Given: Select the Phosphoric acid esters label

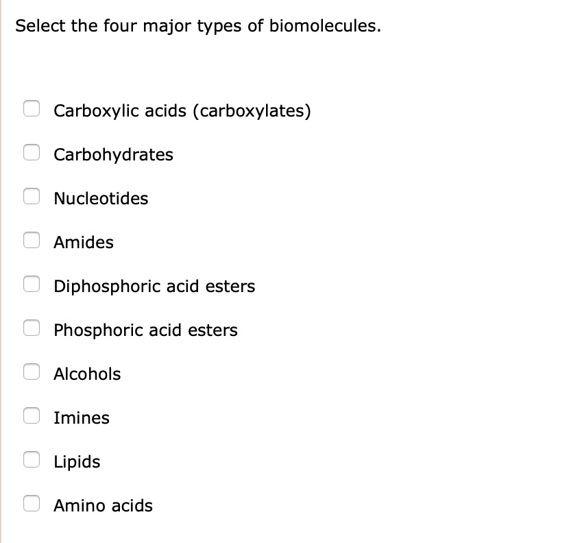Looking at the screenshot, I should tap(145, 330).
